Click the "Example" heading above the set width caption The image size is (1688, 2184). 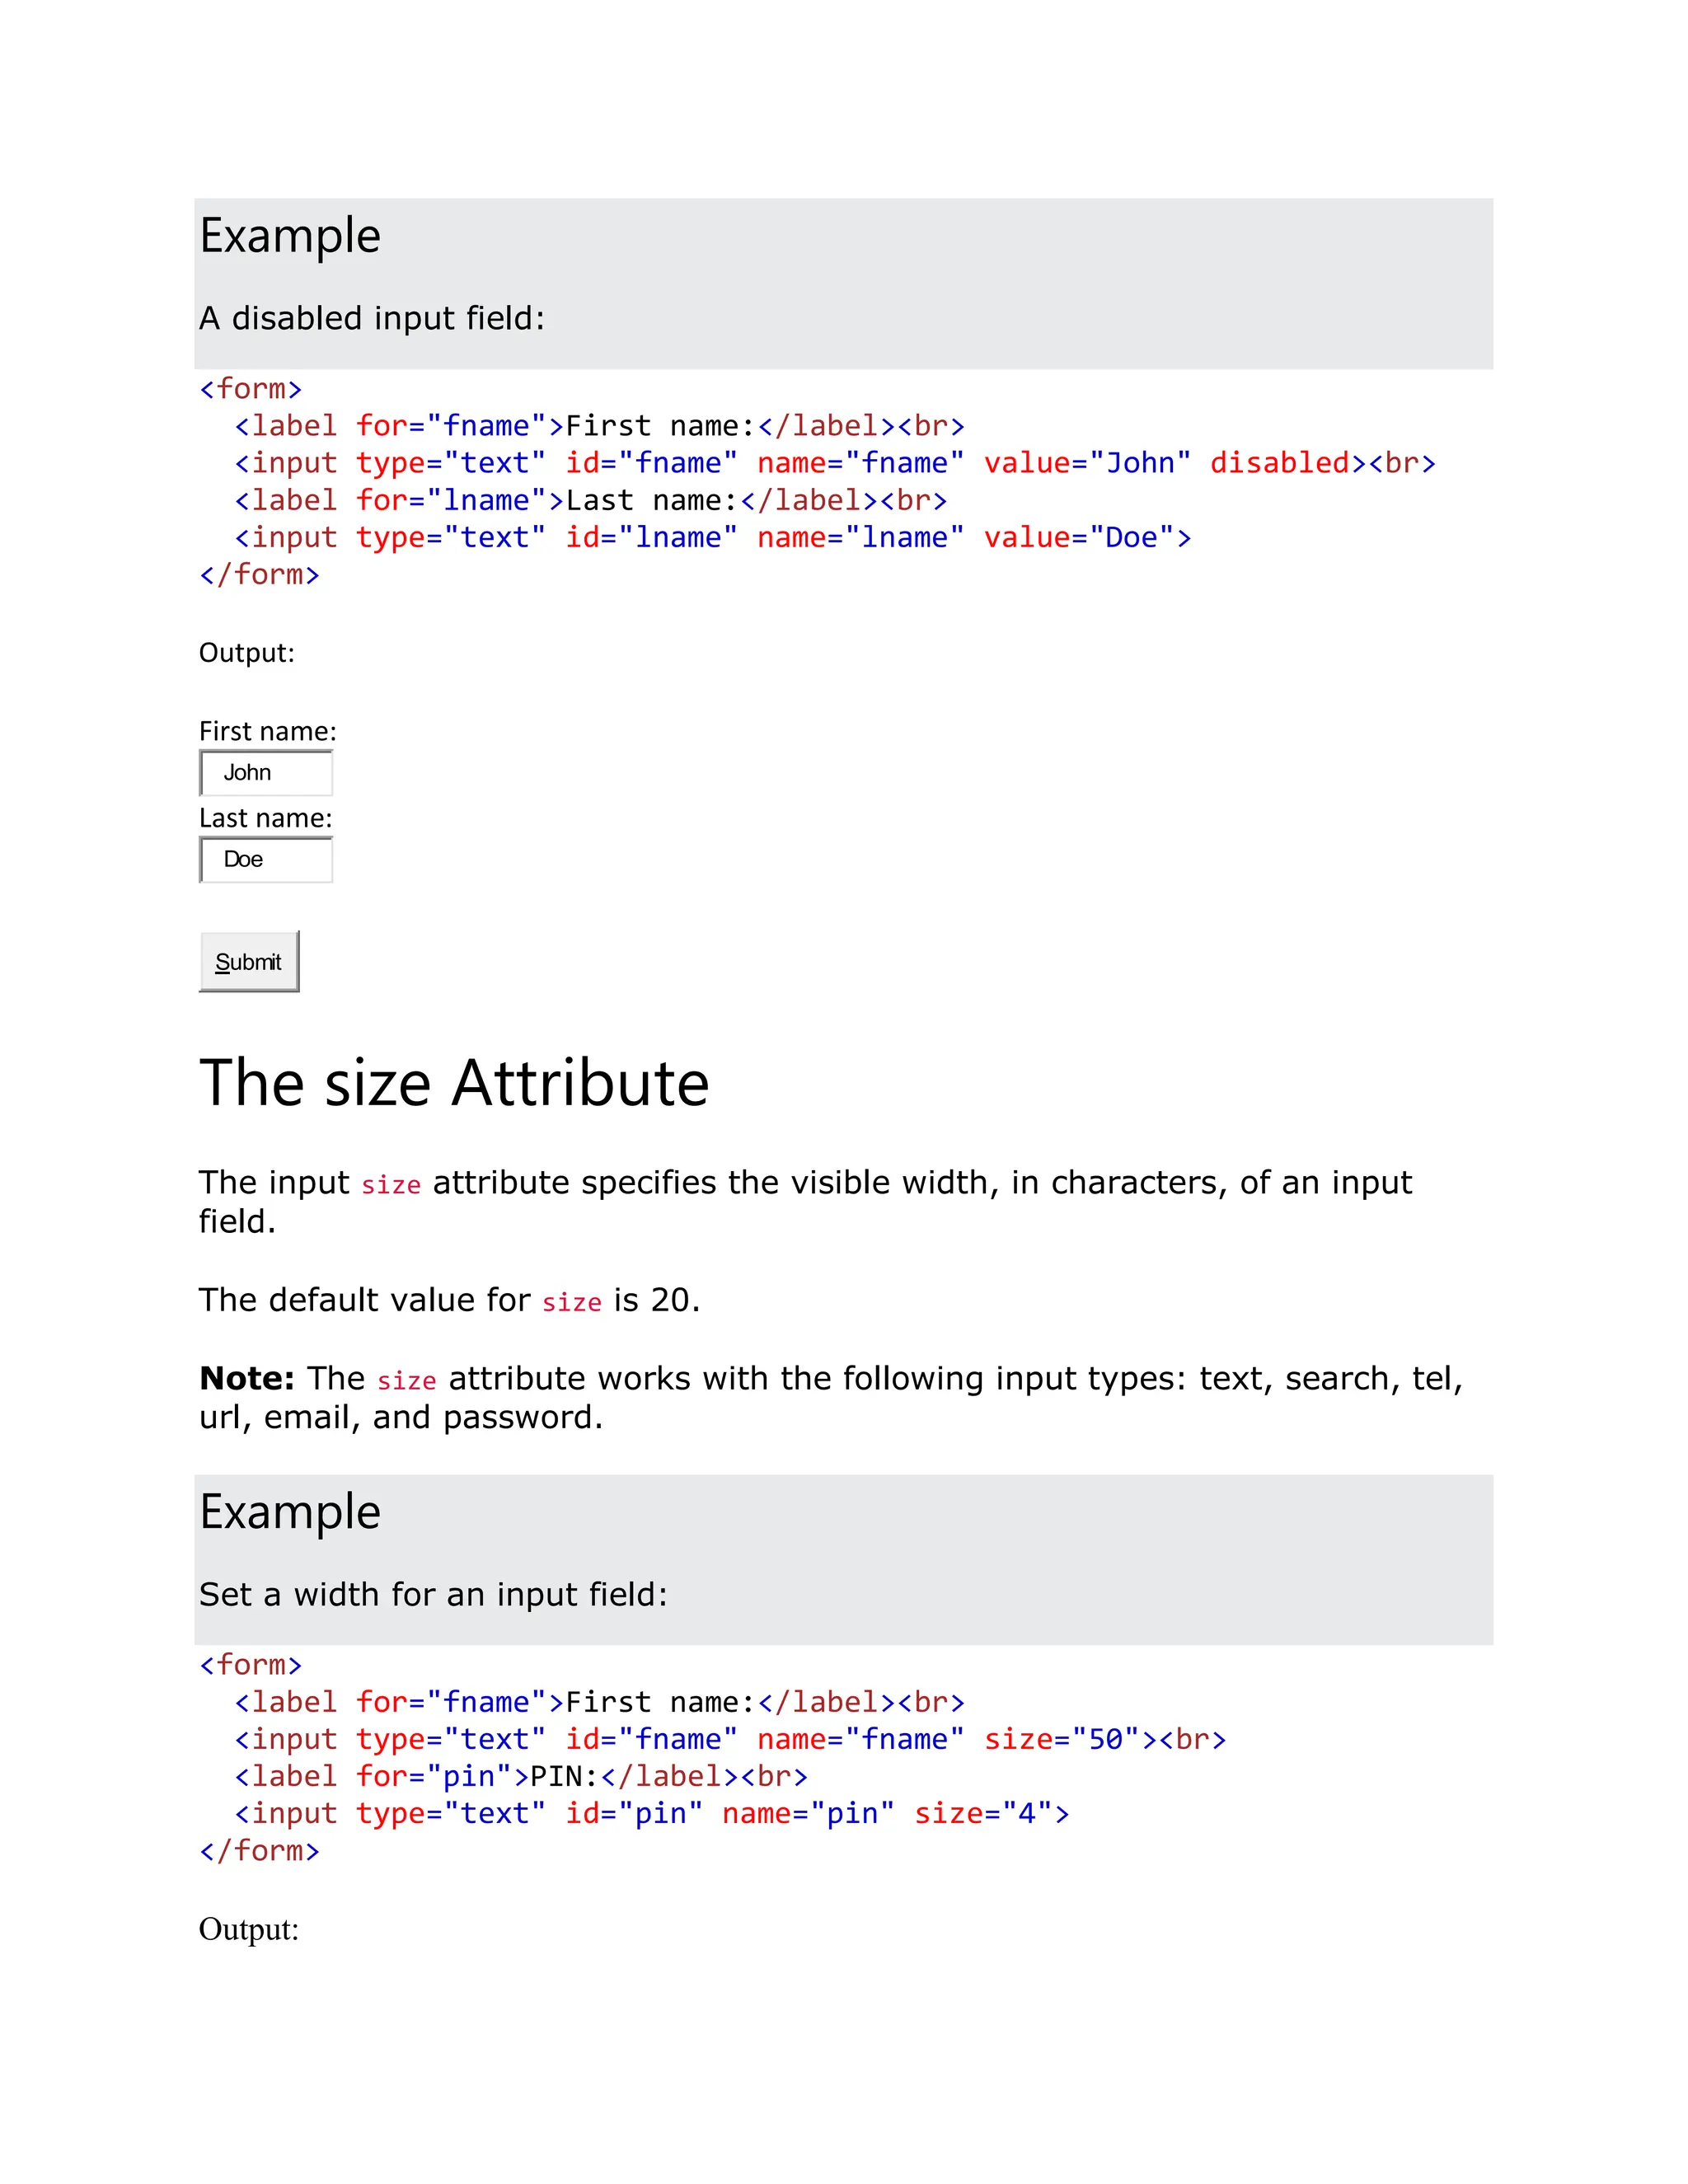pyautogui.click(x=290, y=1512)
